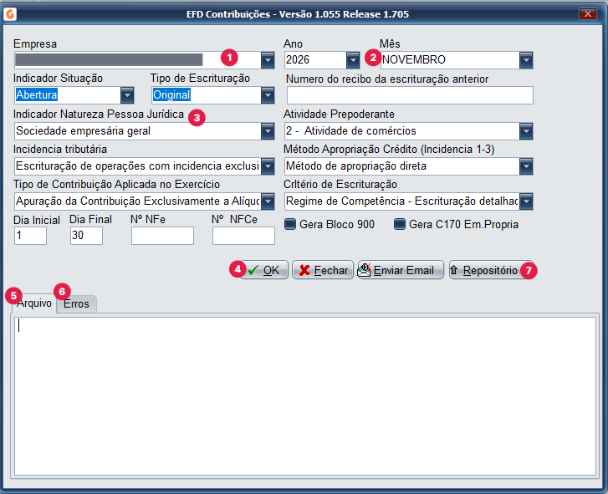Click the orange app icon in title bar
The width and height of the screenshot is (608, 494).
pyautogui.click(x=10, y=14)
